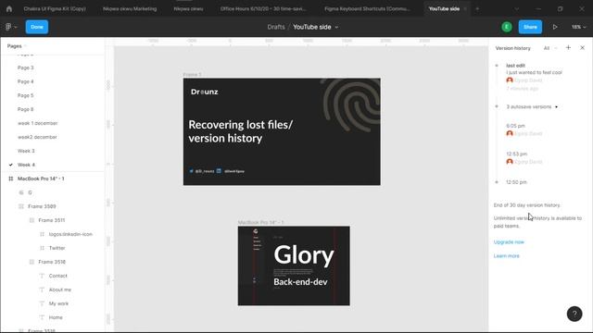Image resolution: width=593 pixels, height=333 pixels.
Task: Open the All filter dropdown in Version history
Action: click(x=550, y=48)
